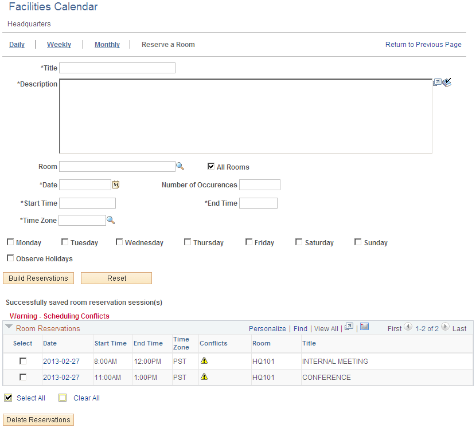
Task: Select the Reserve a Room tab
Action: pos(168,45)
